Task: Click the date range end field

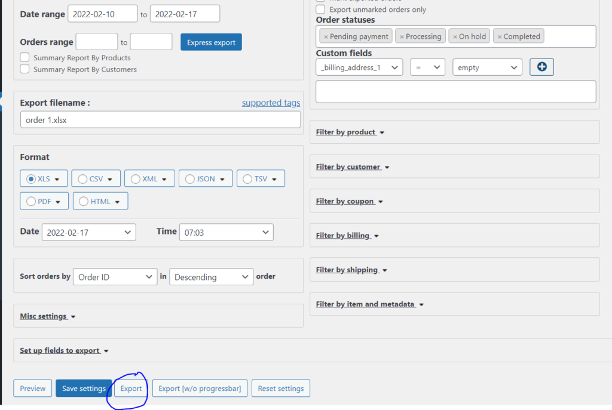Action: point(185,14)
